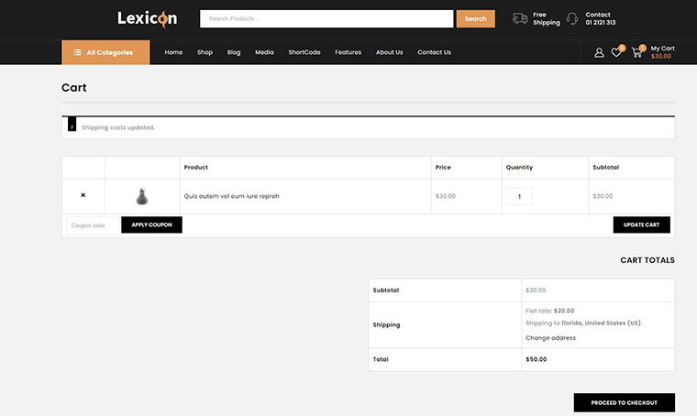Click the Lexicon logo

pyautogui.click(x=147, y=18)
